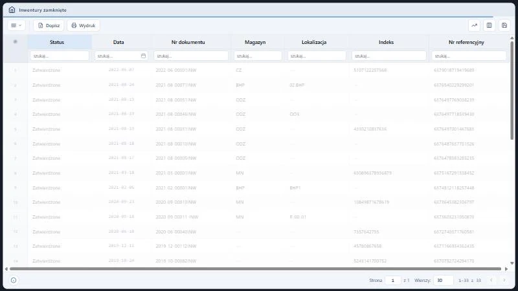This screenshot has width=518, height=291.
Task: Click the save layout icon
Action: (x=504, y=25)
